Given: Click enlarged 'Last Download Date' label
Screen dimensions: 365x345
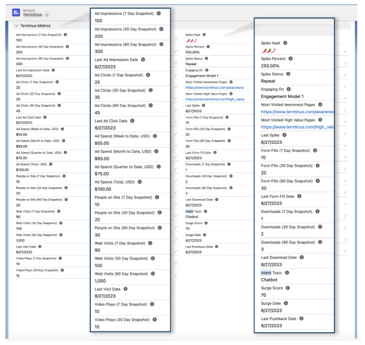Looking at the screenshot, I should (279, 257).
